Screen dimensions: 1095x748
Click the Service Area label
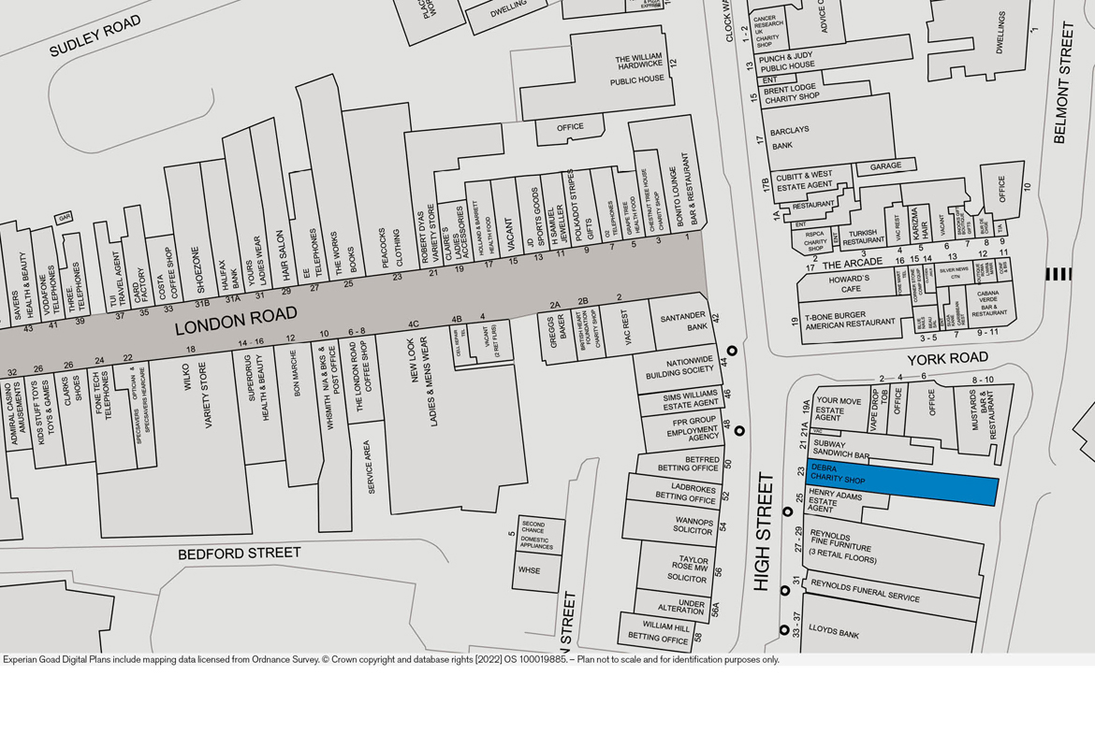pyautogui.click(x=368, y=467)
